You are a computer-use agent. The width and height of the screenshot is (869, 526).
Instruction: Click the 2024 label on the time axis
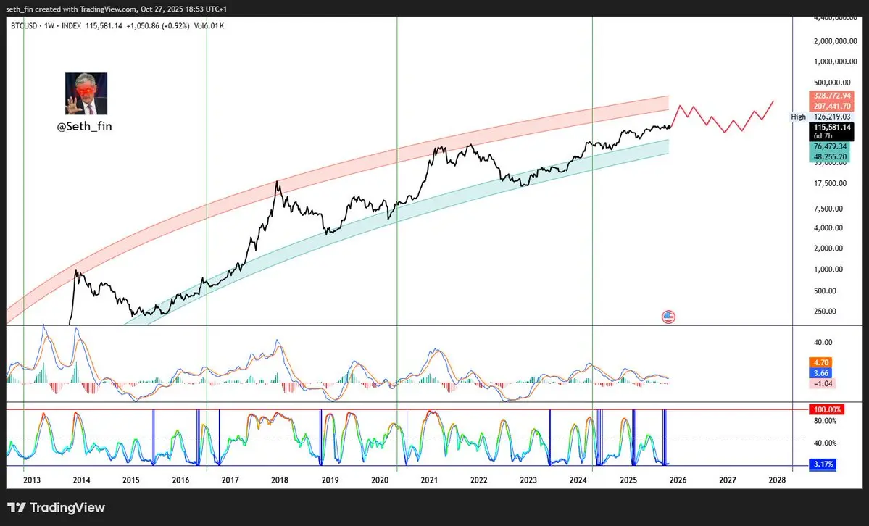578,480
